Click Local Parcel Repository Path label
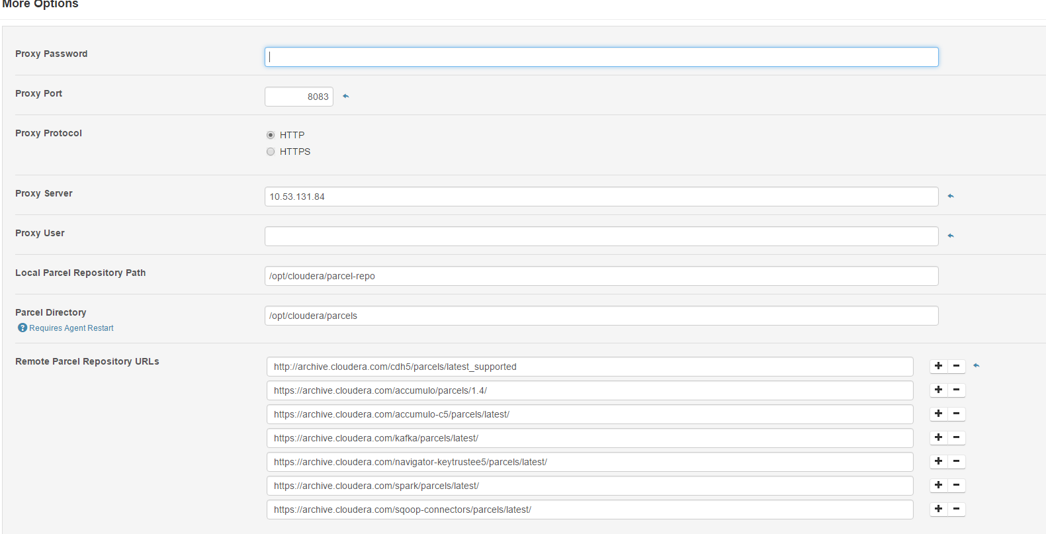This screenshot has height=534, width=1046. tap(81, 273)
